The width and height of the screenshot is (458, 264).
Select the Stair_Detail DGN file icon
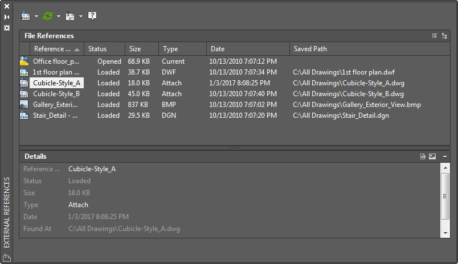point(24,115)
